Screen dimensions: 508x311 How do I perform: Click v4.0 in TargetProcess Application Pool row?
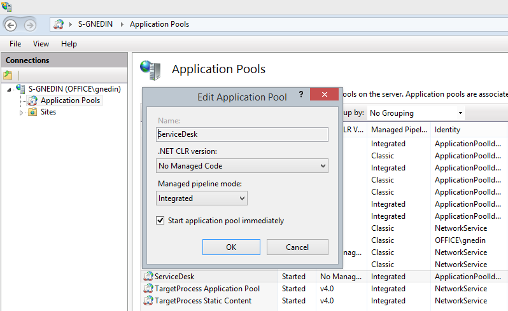(327, 289)
